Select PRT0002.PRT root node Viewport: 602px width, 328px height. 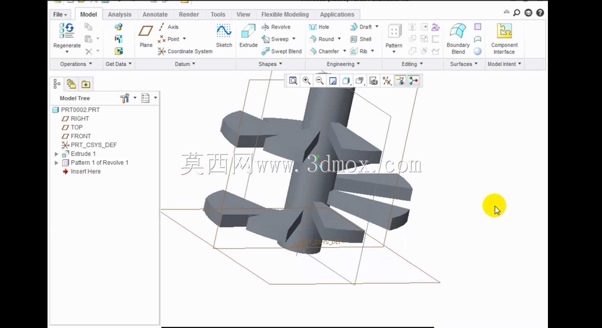76,110
